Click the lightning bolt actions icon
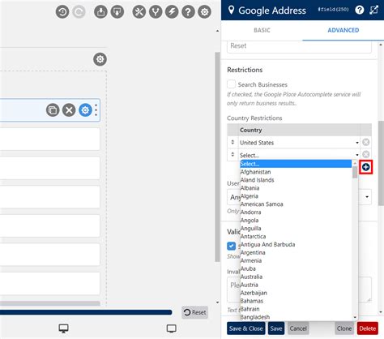This screenshot has height=339, width=384. click(x=172, y=12)
